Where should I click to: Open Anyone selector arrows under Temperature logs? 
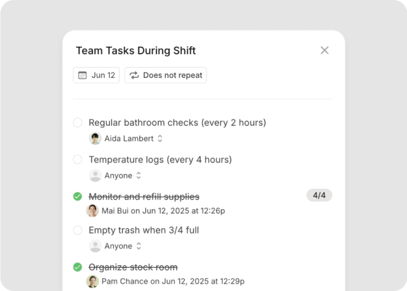point(139,176)
